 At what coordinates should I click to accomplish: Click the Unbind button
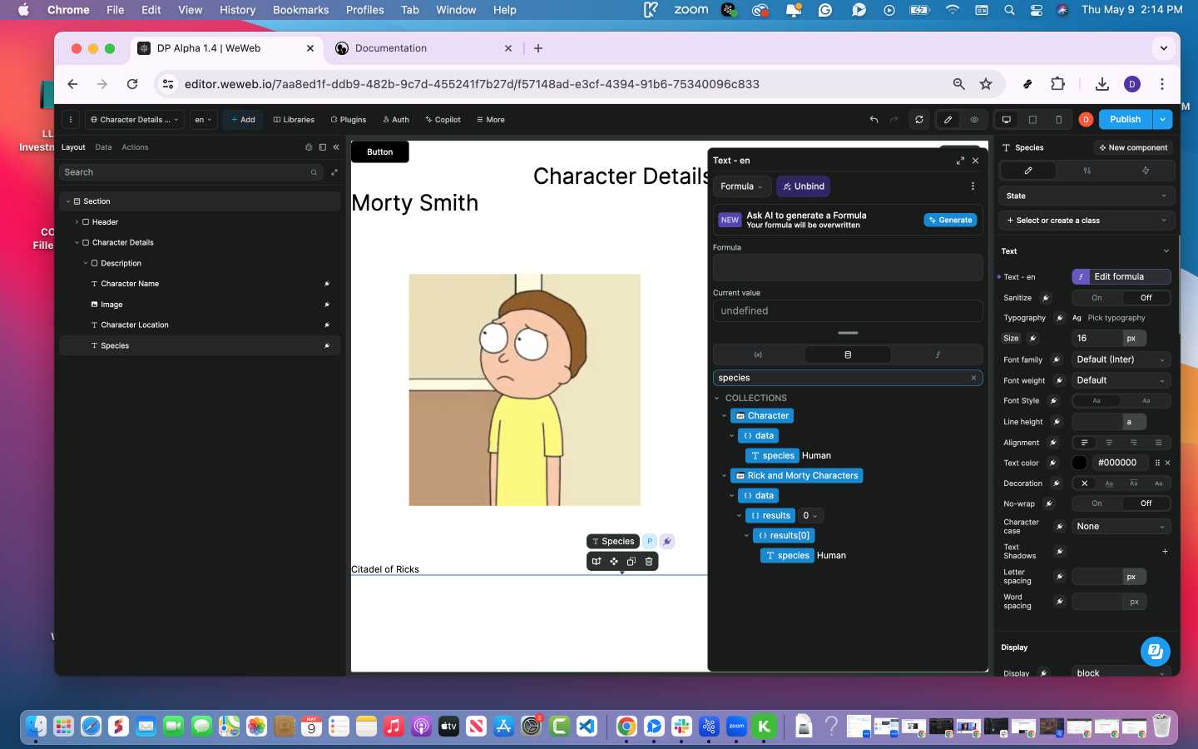pos(804,186)
